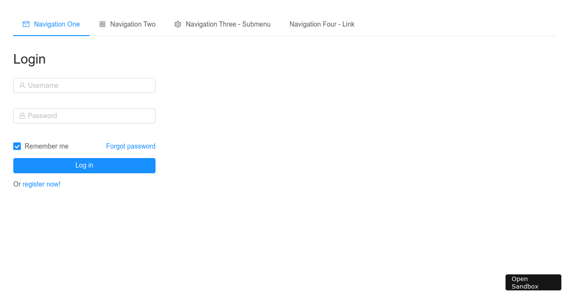Viewport: 569px width, 299px height.
Task: Click the envelope icon in the top menu
Action: click(x=26, y=24)
